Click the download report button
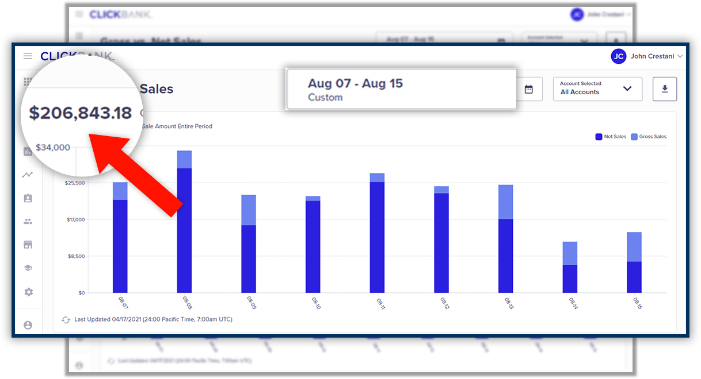The height and width of the screenshot is (379, 701). (x=665, y=89)
